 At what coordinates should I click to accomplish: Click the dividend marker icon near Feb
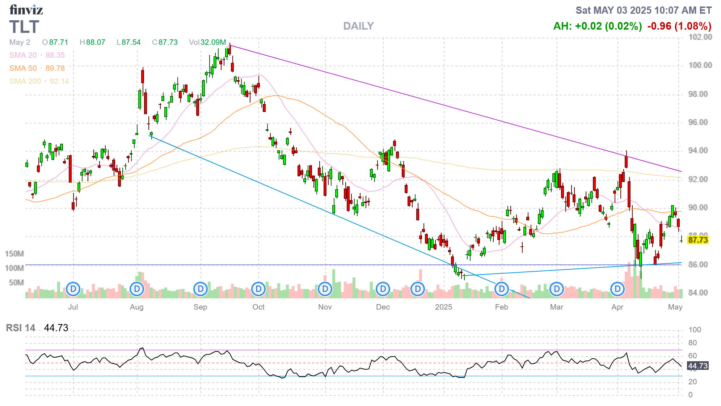[502, 289]
